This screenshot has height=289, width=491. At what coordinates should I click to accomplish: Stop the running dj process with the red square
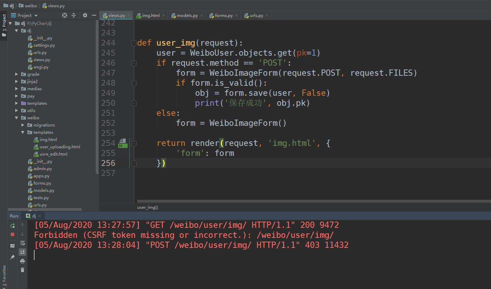point(12,234)
